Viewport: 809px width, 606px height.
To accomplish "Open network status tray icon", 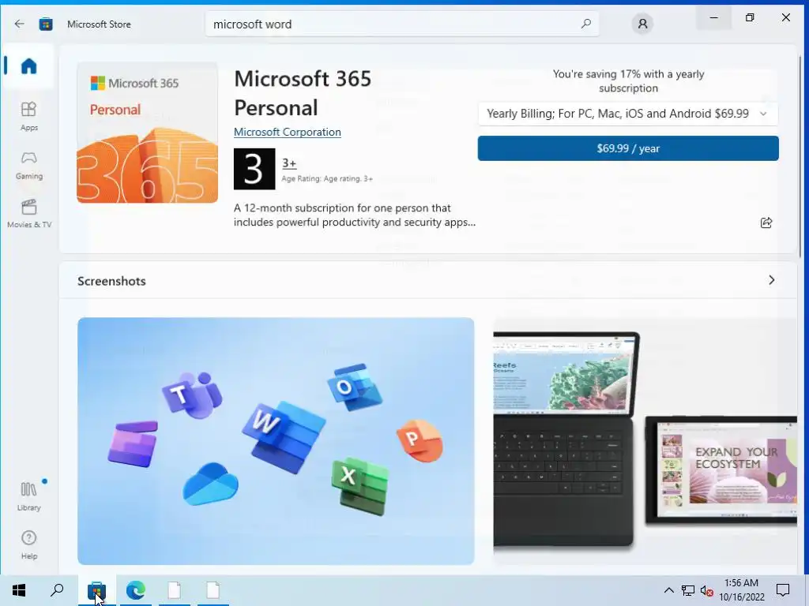I will pyautogui.click(x=688, y=590).
